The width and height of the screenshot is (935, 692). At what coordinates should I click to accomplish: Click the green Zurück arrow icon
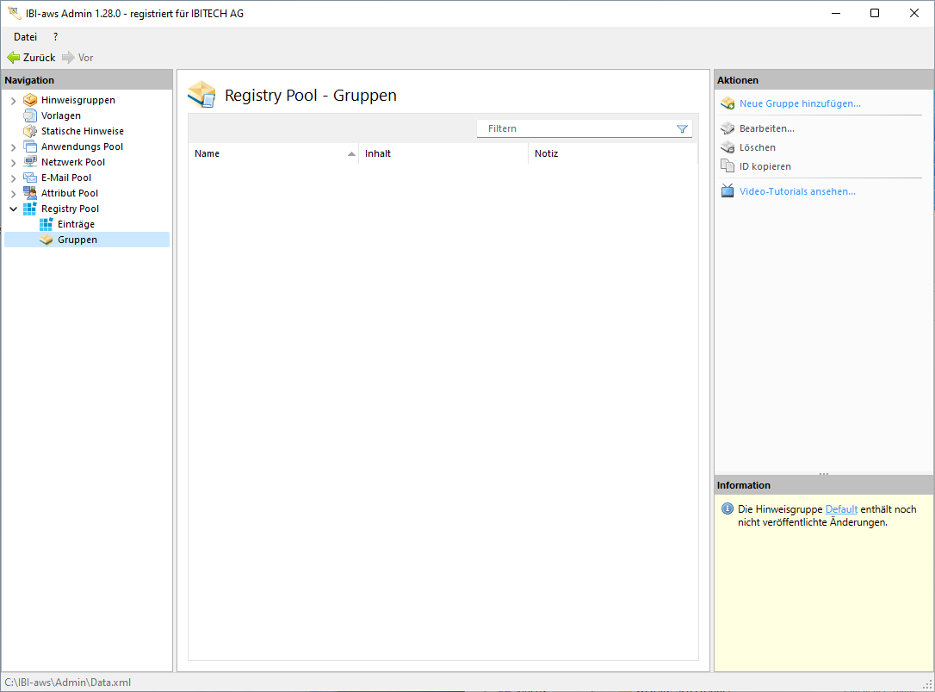click(x=14, y=58)
